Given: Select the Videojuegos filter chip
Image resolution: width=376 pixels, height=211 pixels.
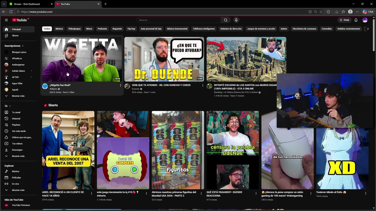Looking at the screenshot, I should point(74,29).
